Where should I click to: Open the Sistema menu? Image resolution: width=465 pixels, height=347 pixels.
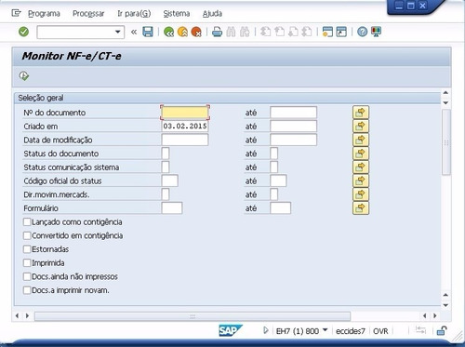(x=177, y=14)
